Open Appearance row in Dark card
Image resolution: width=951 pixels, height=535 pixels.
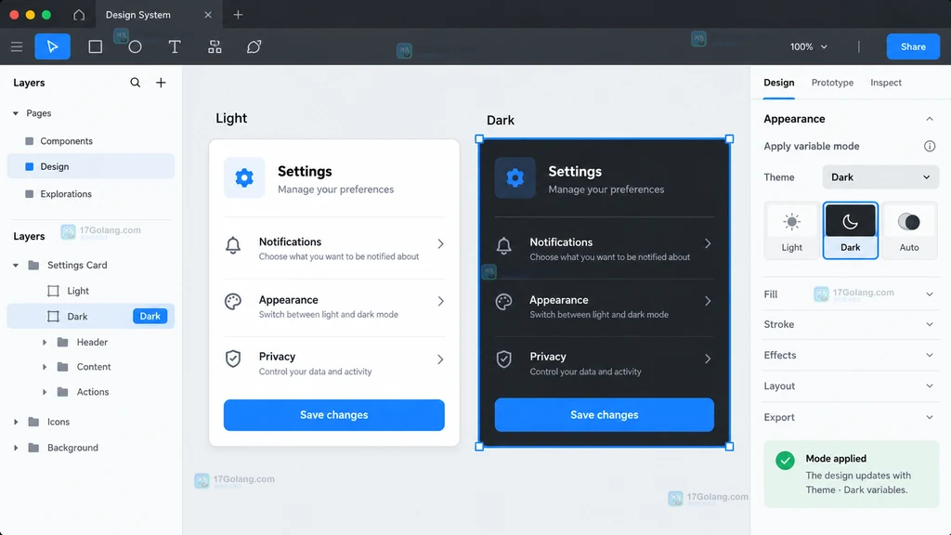coord(604,307)
